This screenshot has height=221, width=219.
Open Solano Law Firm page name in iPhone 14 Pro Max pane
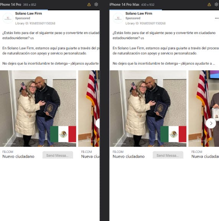tap(139, 13)
